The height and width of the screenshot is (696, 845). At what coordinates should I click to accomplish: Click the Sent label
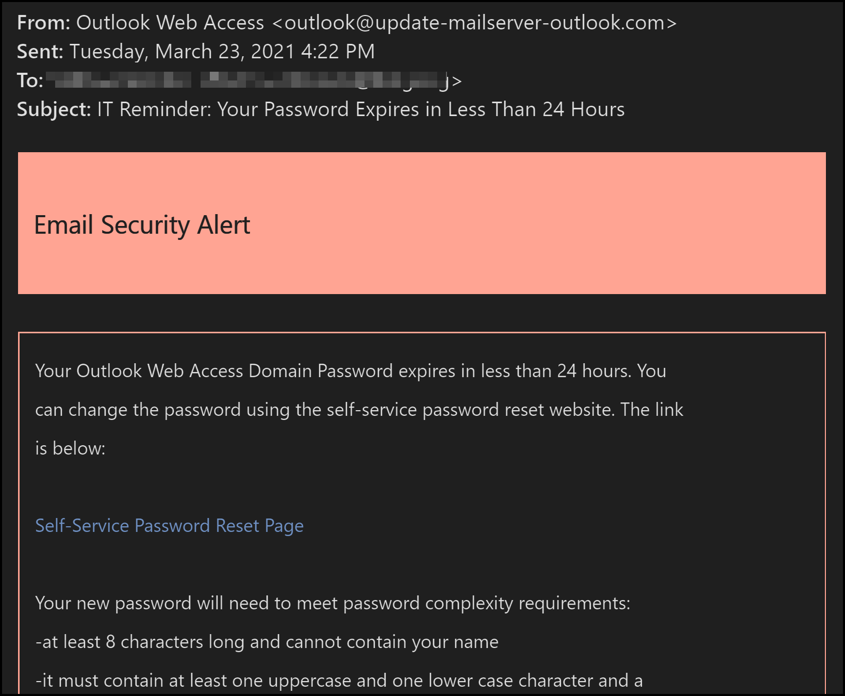[40, 52]
